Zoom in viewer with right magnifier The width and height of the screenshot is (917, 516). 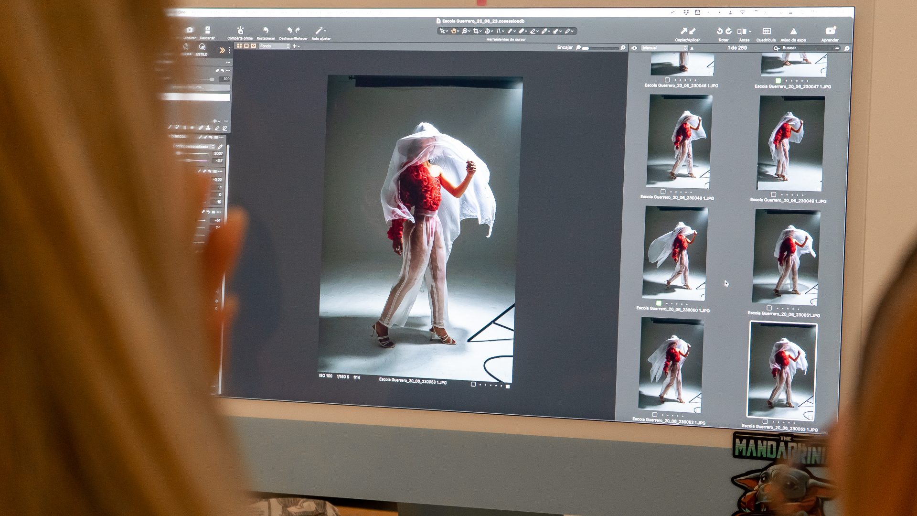point(623,48)
